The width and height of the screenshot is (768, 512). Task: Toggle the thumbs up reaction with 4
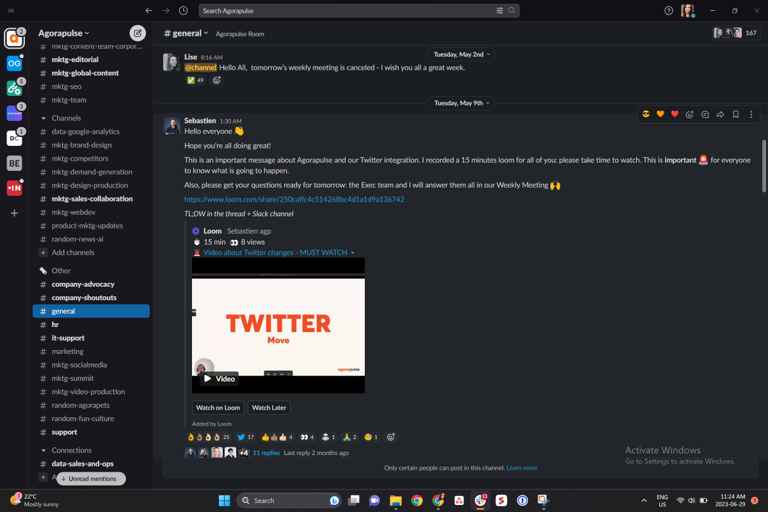click(x=278, y=437)
